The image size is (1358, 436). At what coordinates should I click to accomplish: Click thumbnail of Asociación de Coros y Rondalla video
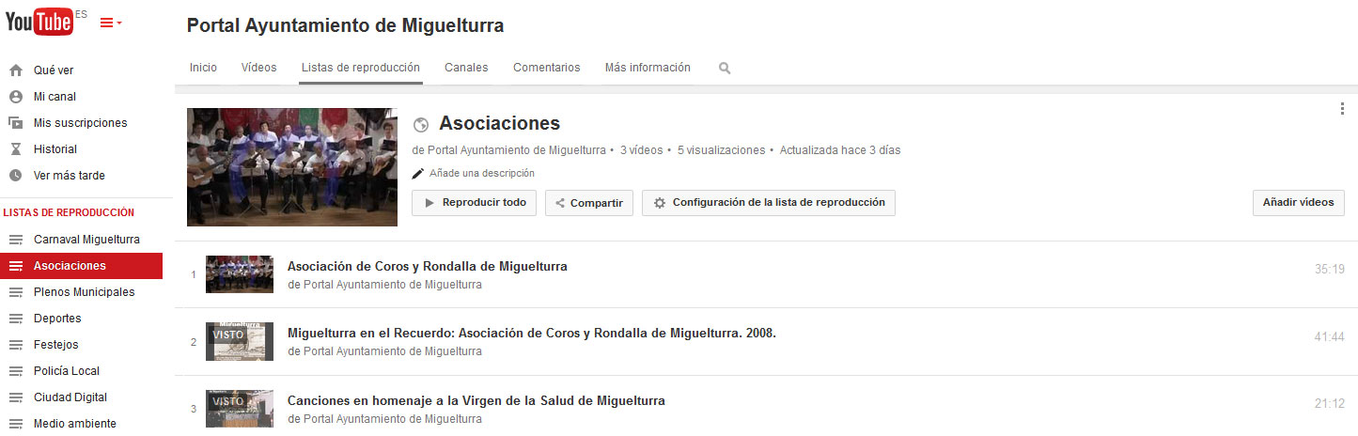(x=240, y=274)
